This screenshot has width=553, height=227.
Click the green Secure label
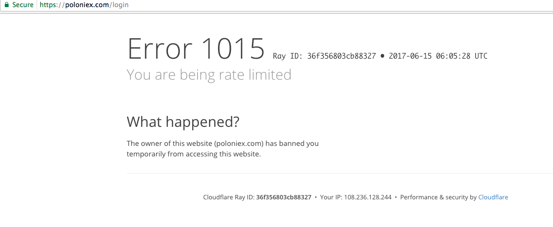pyautogui.click(x=23, y=5)
